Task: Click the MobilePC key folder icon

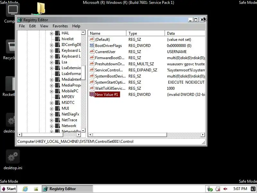Action: [58, 91]
